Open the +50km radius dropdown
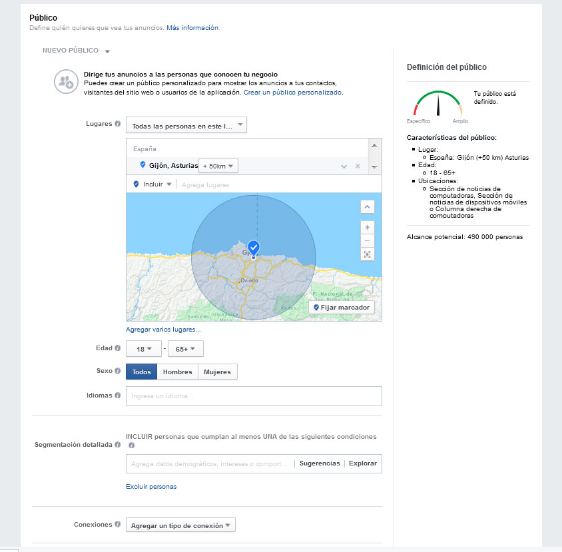Screen dimensions: 562x552 coord(218,166)
